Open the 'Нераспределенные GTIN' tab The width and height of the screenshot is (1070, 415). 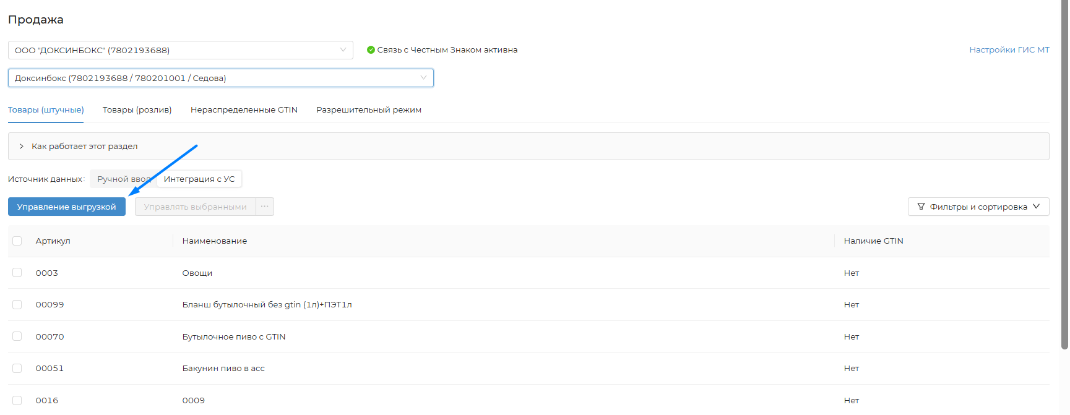pos(244,110)
